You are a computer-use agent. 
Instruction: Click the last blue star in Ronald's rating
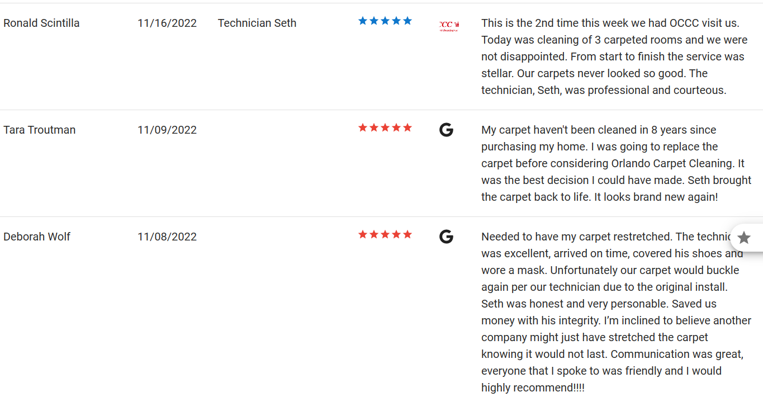pos(407,21)
